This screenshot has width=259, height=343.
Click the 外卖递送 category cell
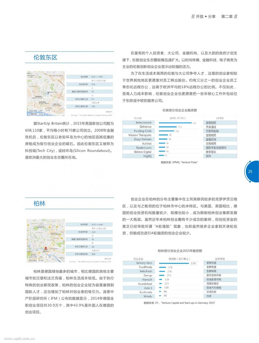tap(211, 127)
